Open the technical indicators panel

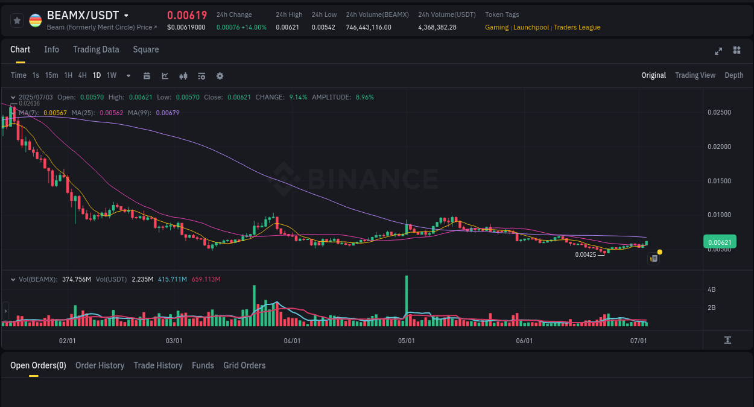tap(201, 76)
